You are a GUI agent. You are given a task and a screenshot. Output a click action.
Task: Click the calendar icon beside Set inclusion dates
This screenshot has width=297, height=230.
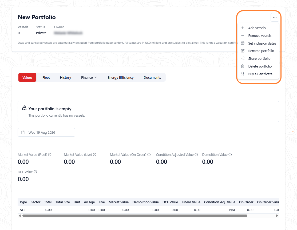click(243, 43)
